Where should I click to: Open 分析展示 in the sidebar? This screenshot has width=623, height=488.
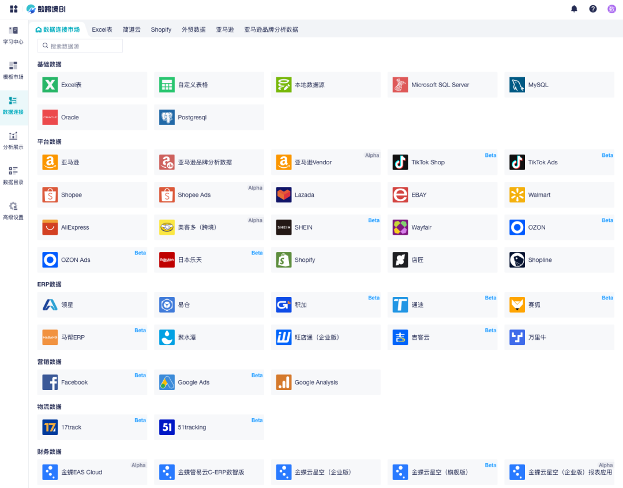(x=13, y=141)
